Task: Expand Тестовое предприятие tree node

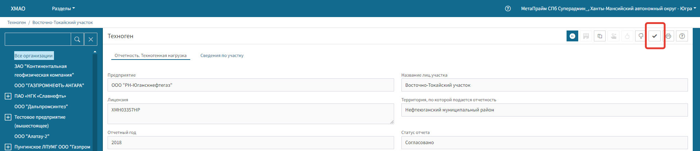Action: pos(8,117)
